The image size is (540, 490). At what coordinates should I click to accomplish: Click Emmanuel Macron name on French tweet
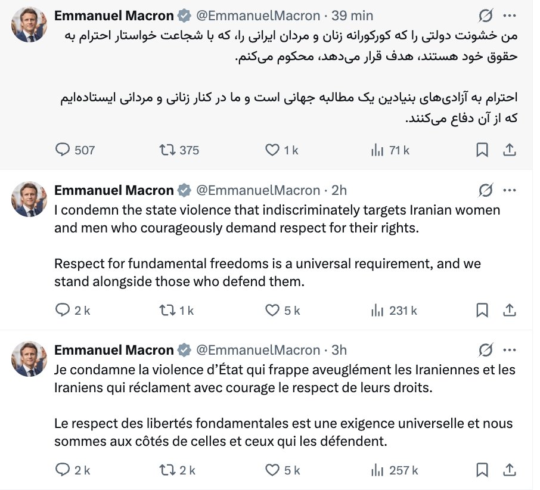click(x=114, y=350)
